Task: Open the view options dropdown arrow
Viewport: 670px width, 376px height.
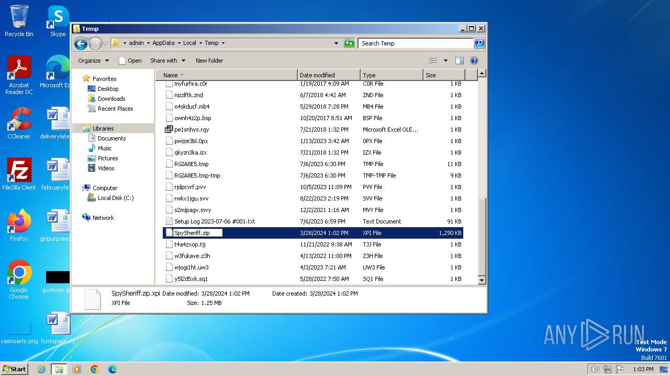Action: click(x=445, y=61)
